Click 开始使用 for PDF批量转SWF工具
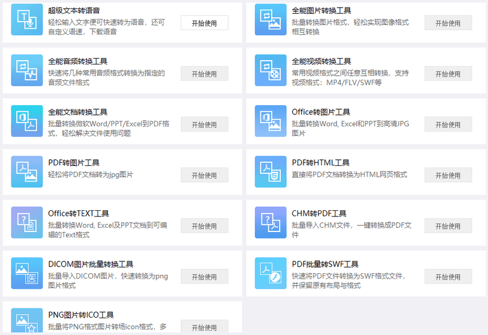488x335 pixels. (448, 276)
